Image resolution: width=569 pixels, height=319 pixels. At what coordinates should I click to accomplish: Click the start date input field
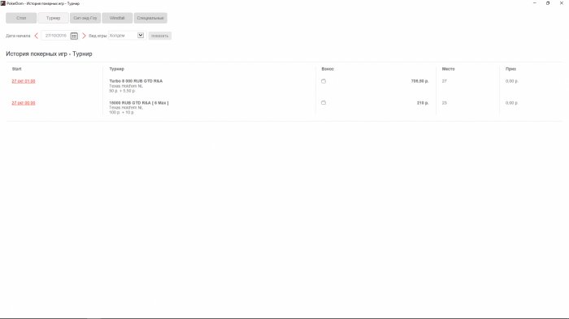56,36
